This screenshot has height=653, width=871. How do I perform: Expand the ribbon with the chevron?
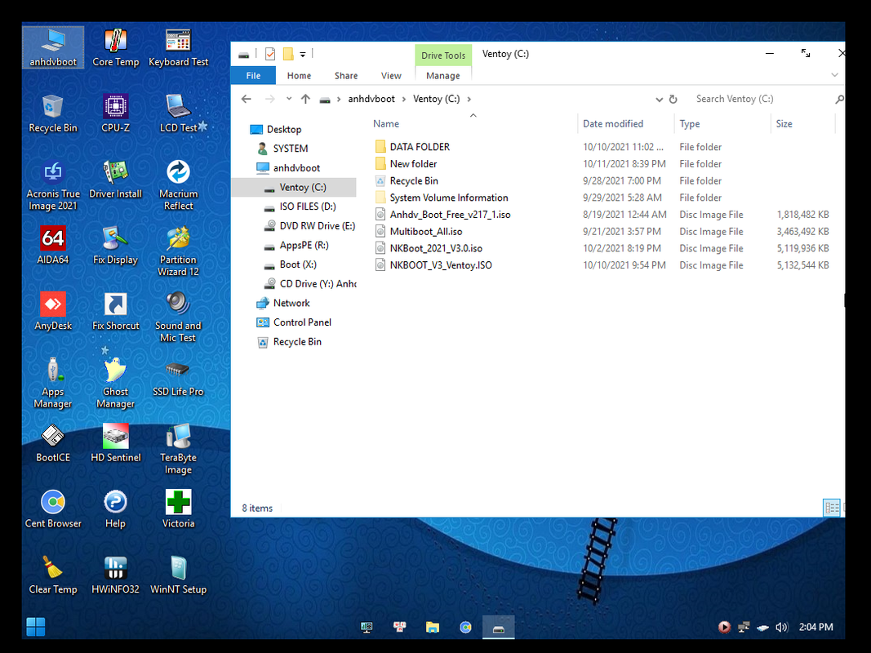pos(834,75)
